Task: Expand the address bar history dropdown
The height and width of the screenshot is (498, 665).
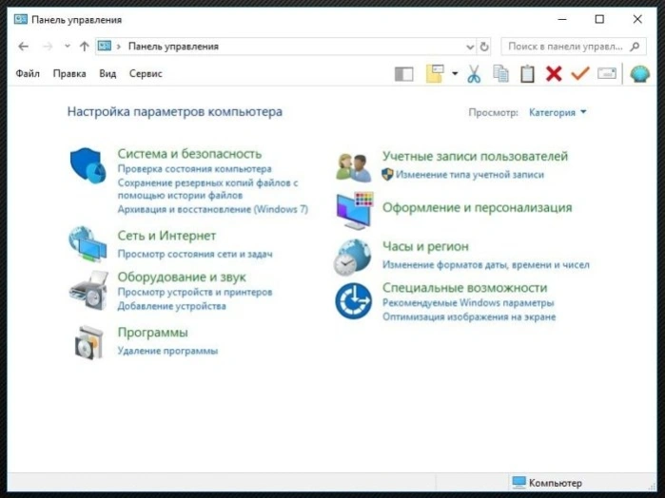Action: (470, 47)
